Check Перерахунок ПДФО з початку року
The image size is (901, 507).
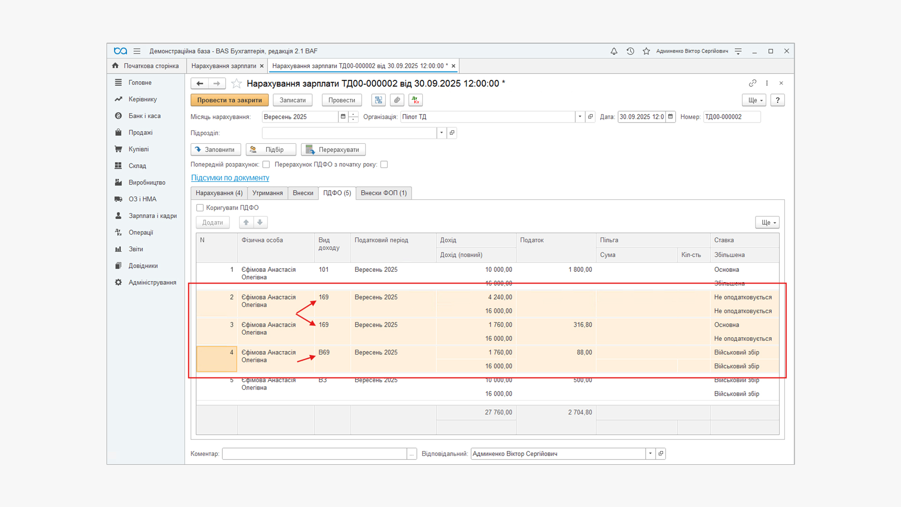384,164
